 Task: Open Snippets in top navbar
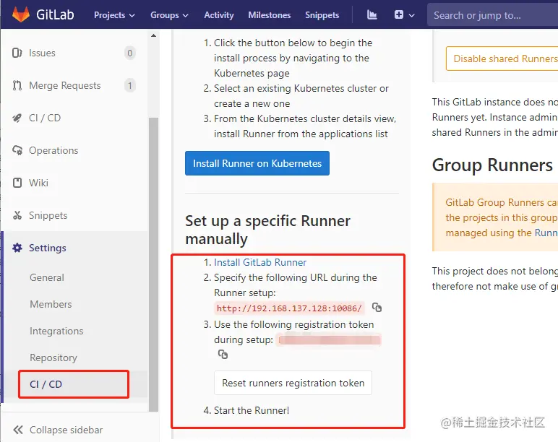pos(322,15)
